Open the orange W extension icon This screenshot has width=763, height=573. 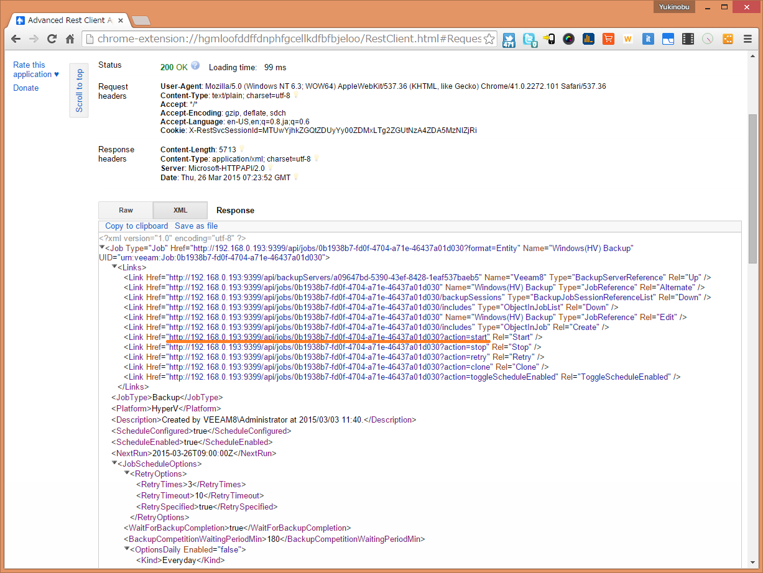point(628,39)
